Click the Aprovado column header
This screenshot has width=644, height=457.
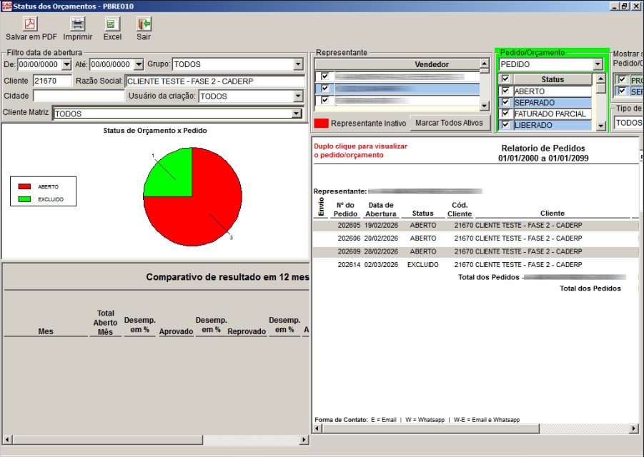[177, 331]
